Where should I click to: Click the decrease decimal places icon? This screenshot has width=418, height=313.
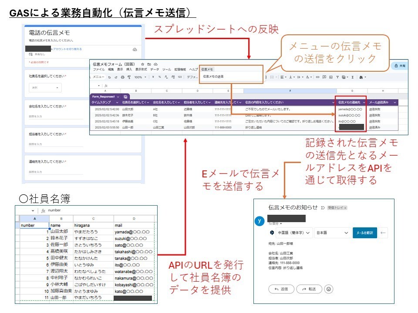click(x=166, y=77)
